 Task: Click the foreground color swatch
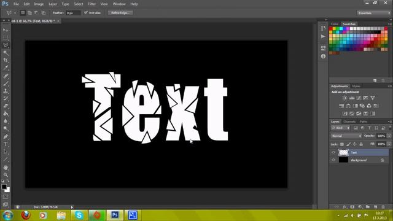(x=4, y=187)
